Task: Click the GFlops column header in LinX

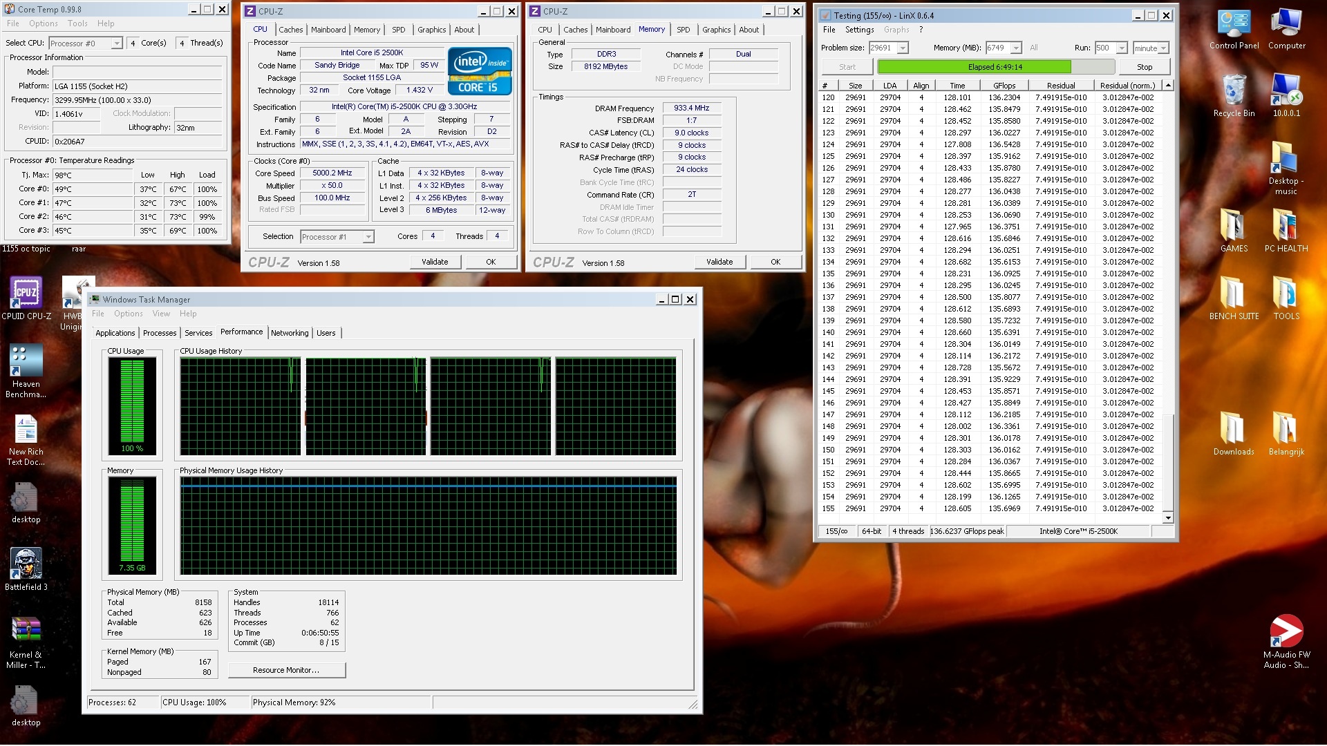Action: point(1004,86)
